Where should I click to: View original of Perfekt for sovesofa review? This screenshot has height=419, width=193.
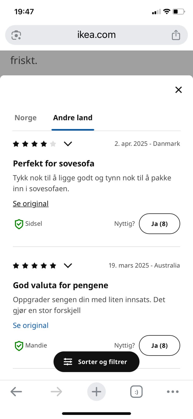coord(31,203)
